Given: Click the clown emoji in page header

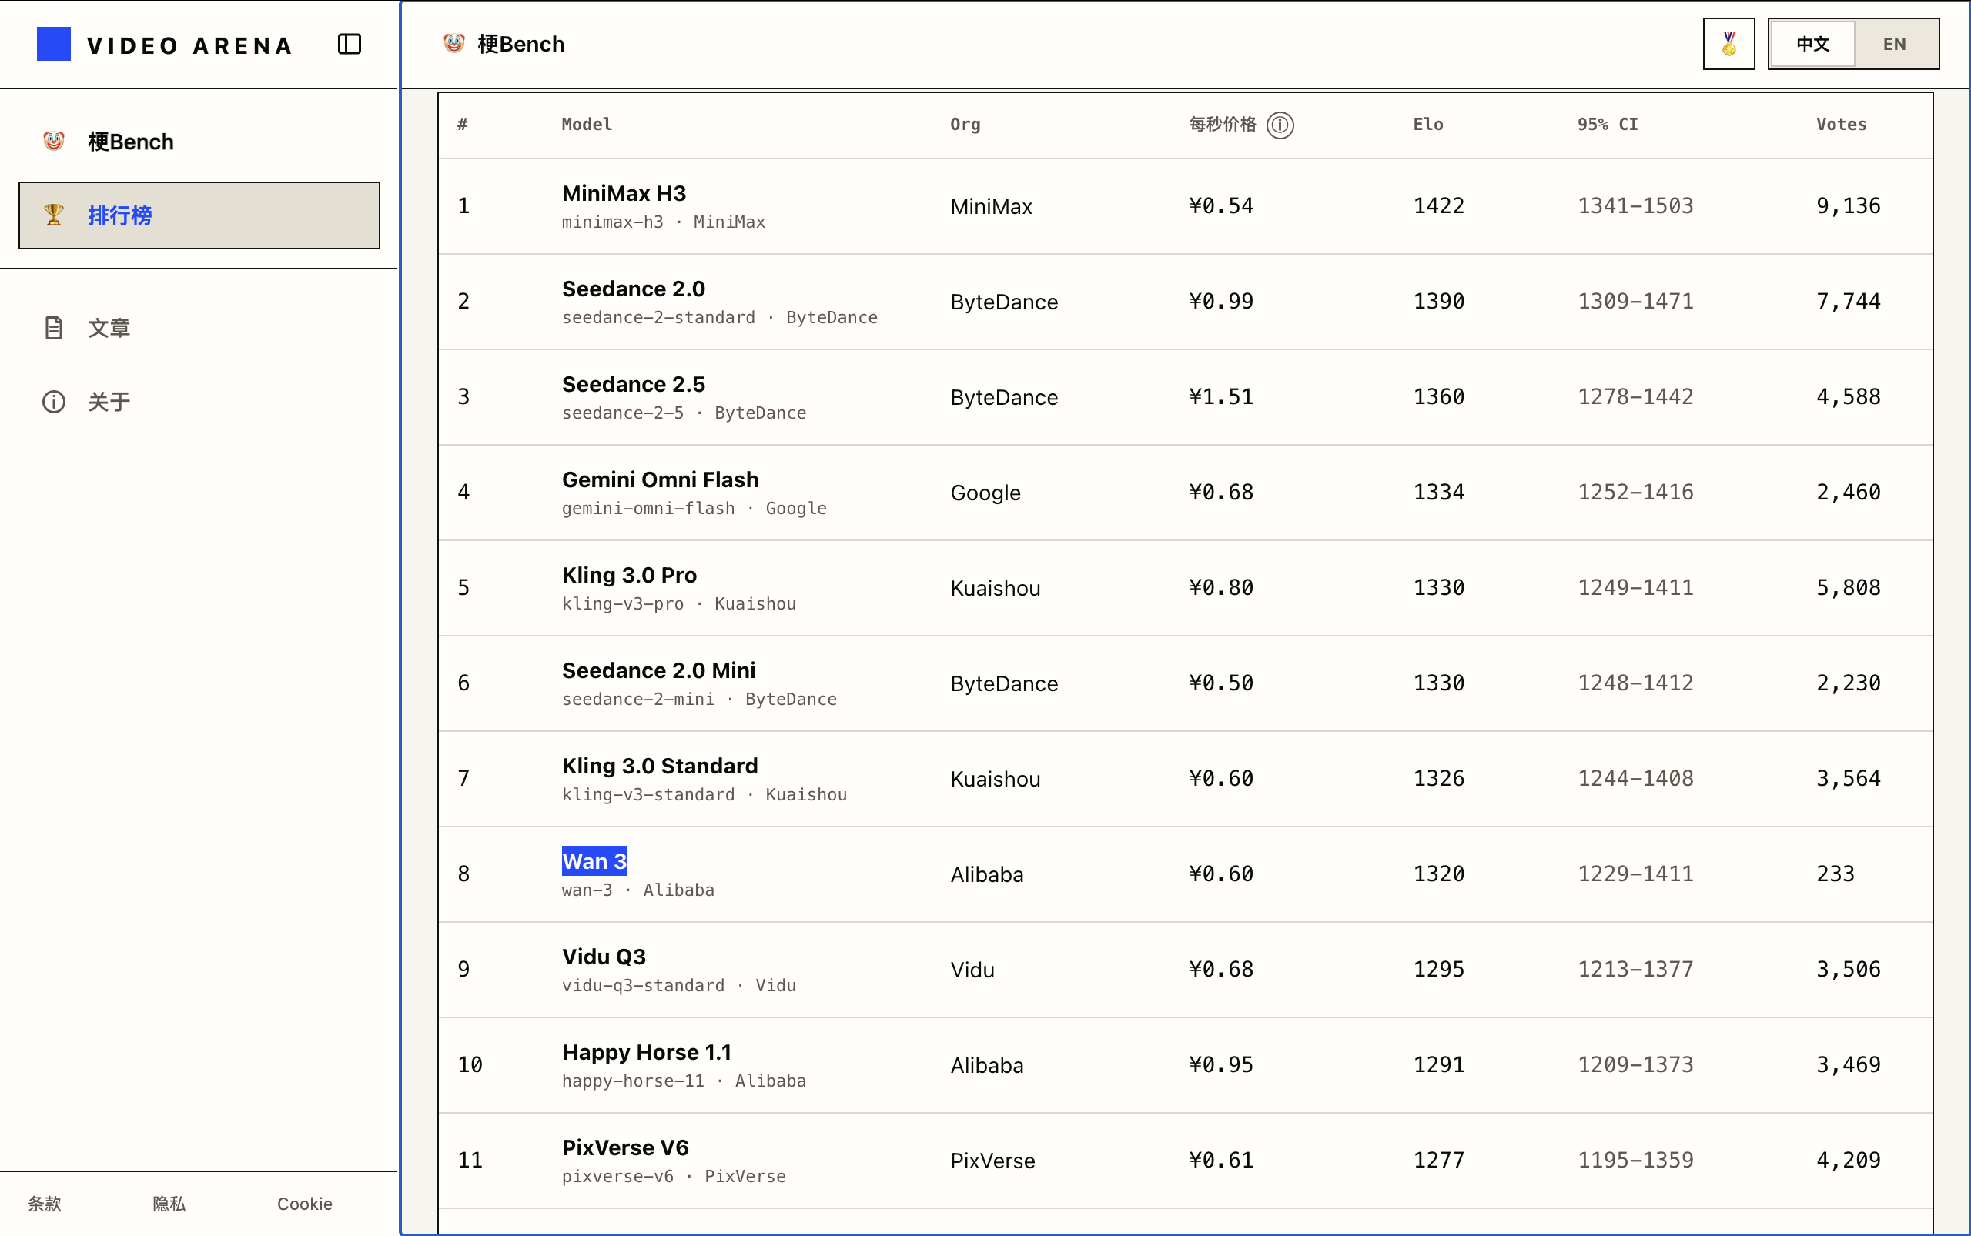Looking at the screenshot, I should tap(454, 43).
